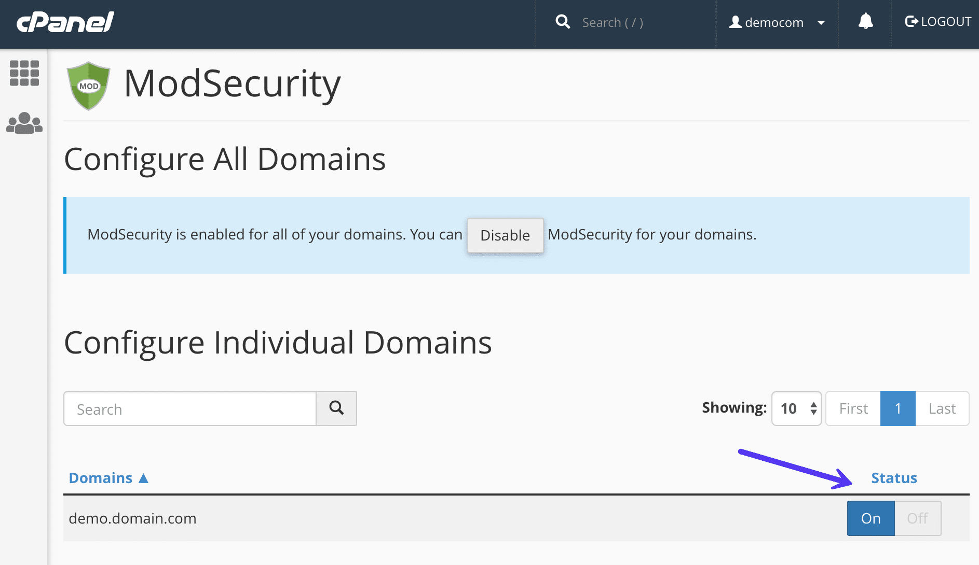Disable ModSecurity for all domains

505,235
